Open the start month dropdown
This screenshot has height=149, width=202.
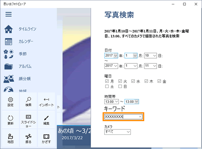(x=131, y=55)
